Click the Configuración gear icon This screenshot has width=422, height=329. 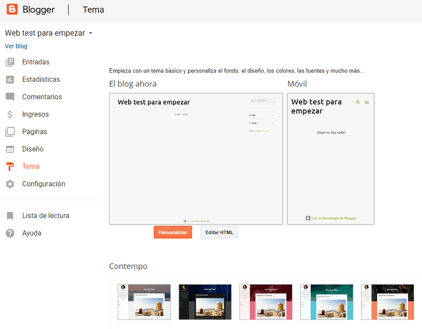coord(10,184)
